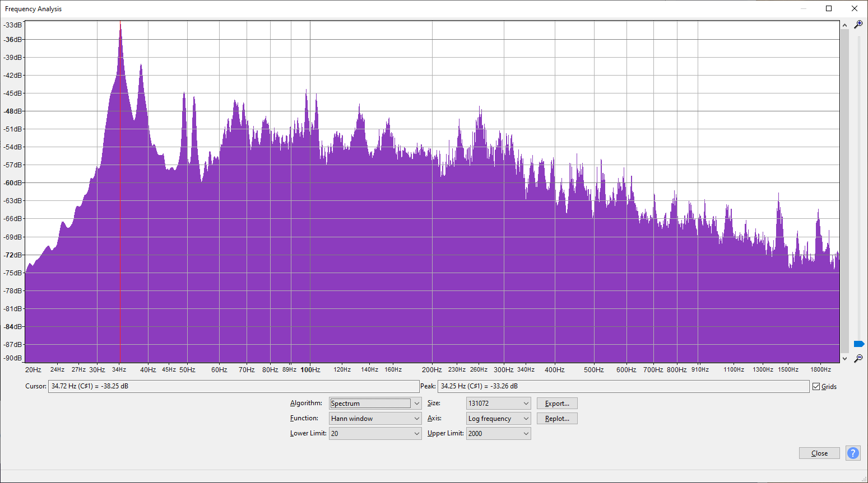Click the Cursor readout field

(x=234, y=386)
